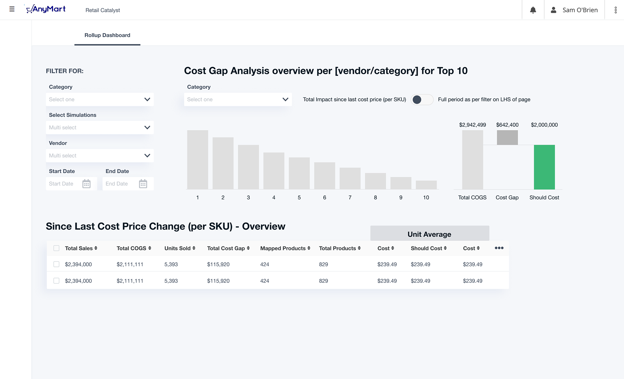Check the table header select-all checkbox
Viewport: 624px width, 379px height.
coord(56,248)
